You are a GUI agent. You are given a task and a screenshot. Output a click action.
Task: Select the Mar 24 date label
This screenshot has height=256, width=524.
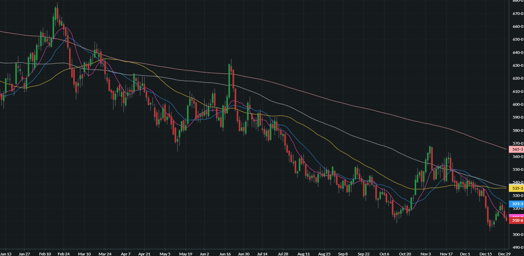105,254
